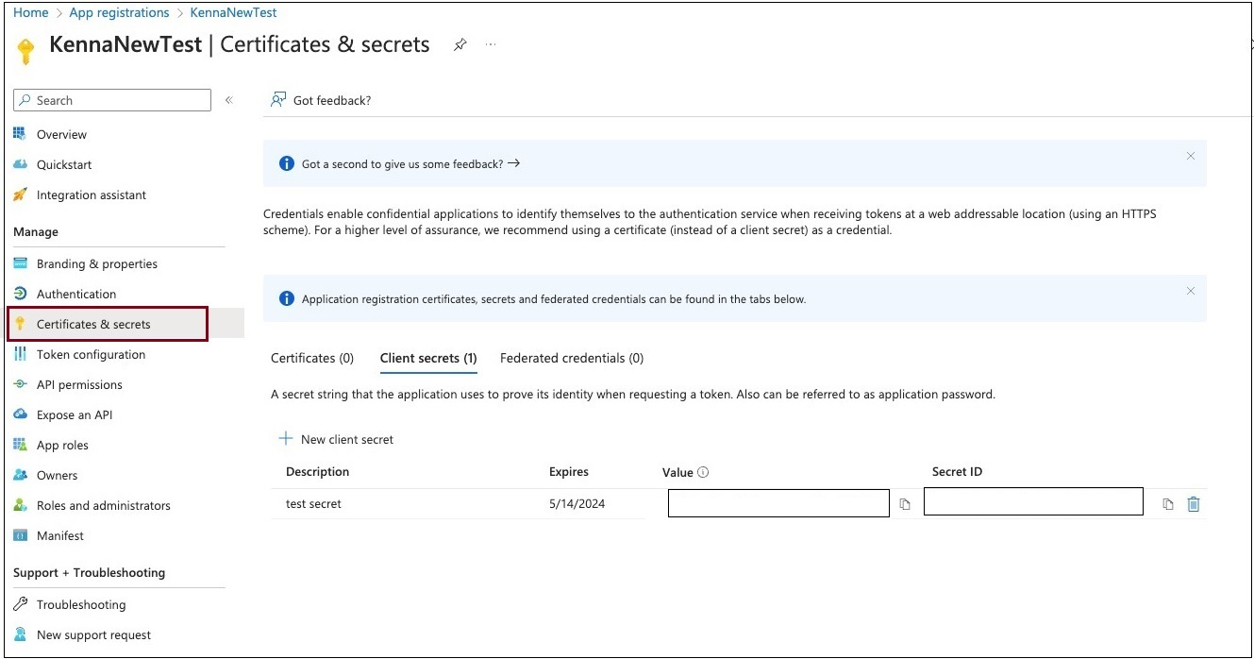This screenshot has height=659, width=1254.
Task: Click the Description column header
Action: coord(318,471)
